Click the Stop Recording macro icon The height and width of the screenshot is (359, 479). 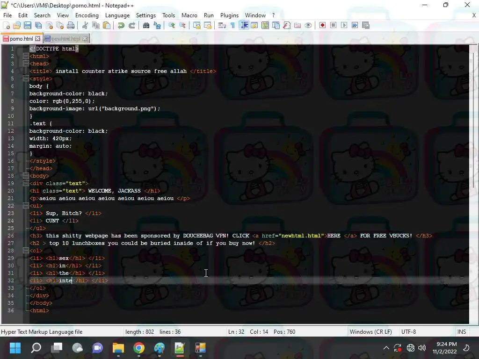tap(333, 25)
